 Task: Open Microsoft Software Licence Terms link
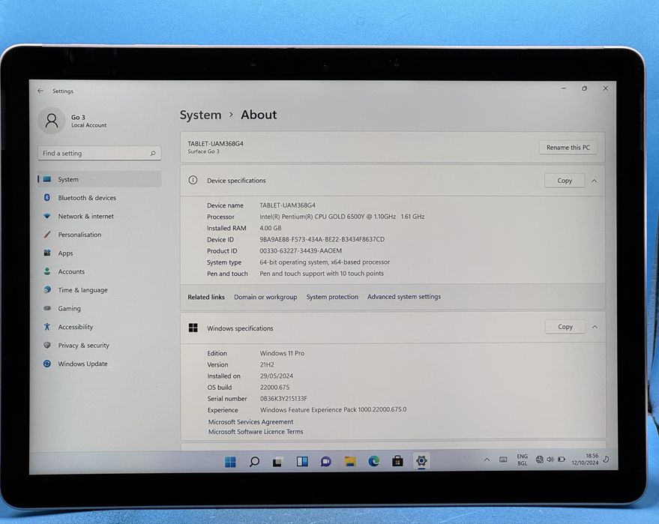[256, 432]
